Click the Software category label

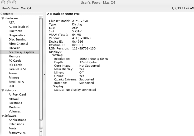pyautogui.click(x=10, y=116)
